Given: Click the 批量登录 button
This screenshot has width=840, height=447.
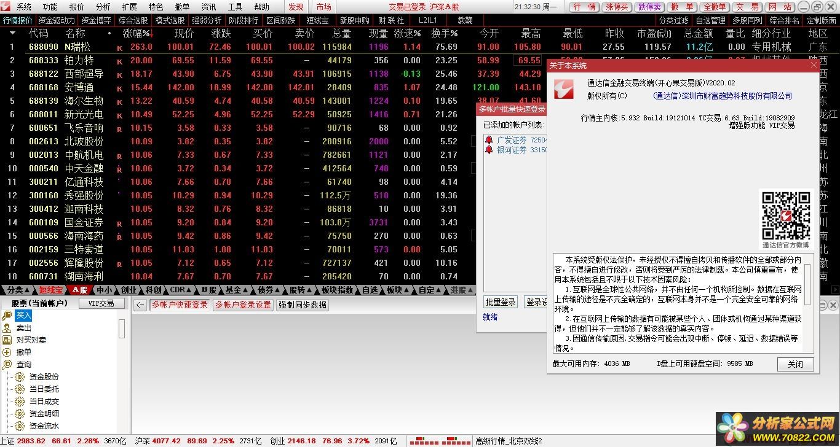Looking at the screenshot, I should [x=501, y=302].
